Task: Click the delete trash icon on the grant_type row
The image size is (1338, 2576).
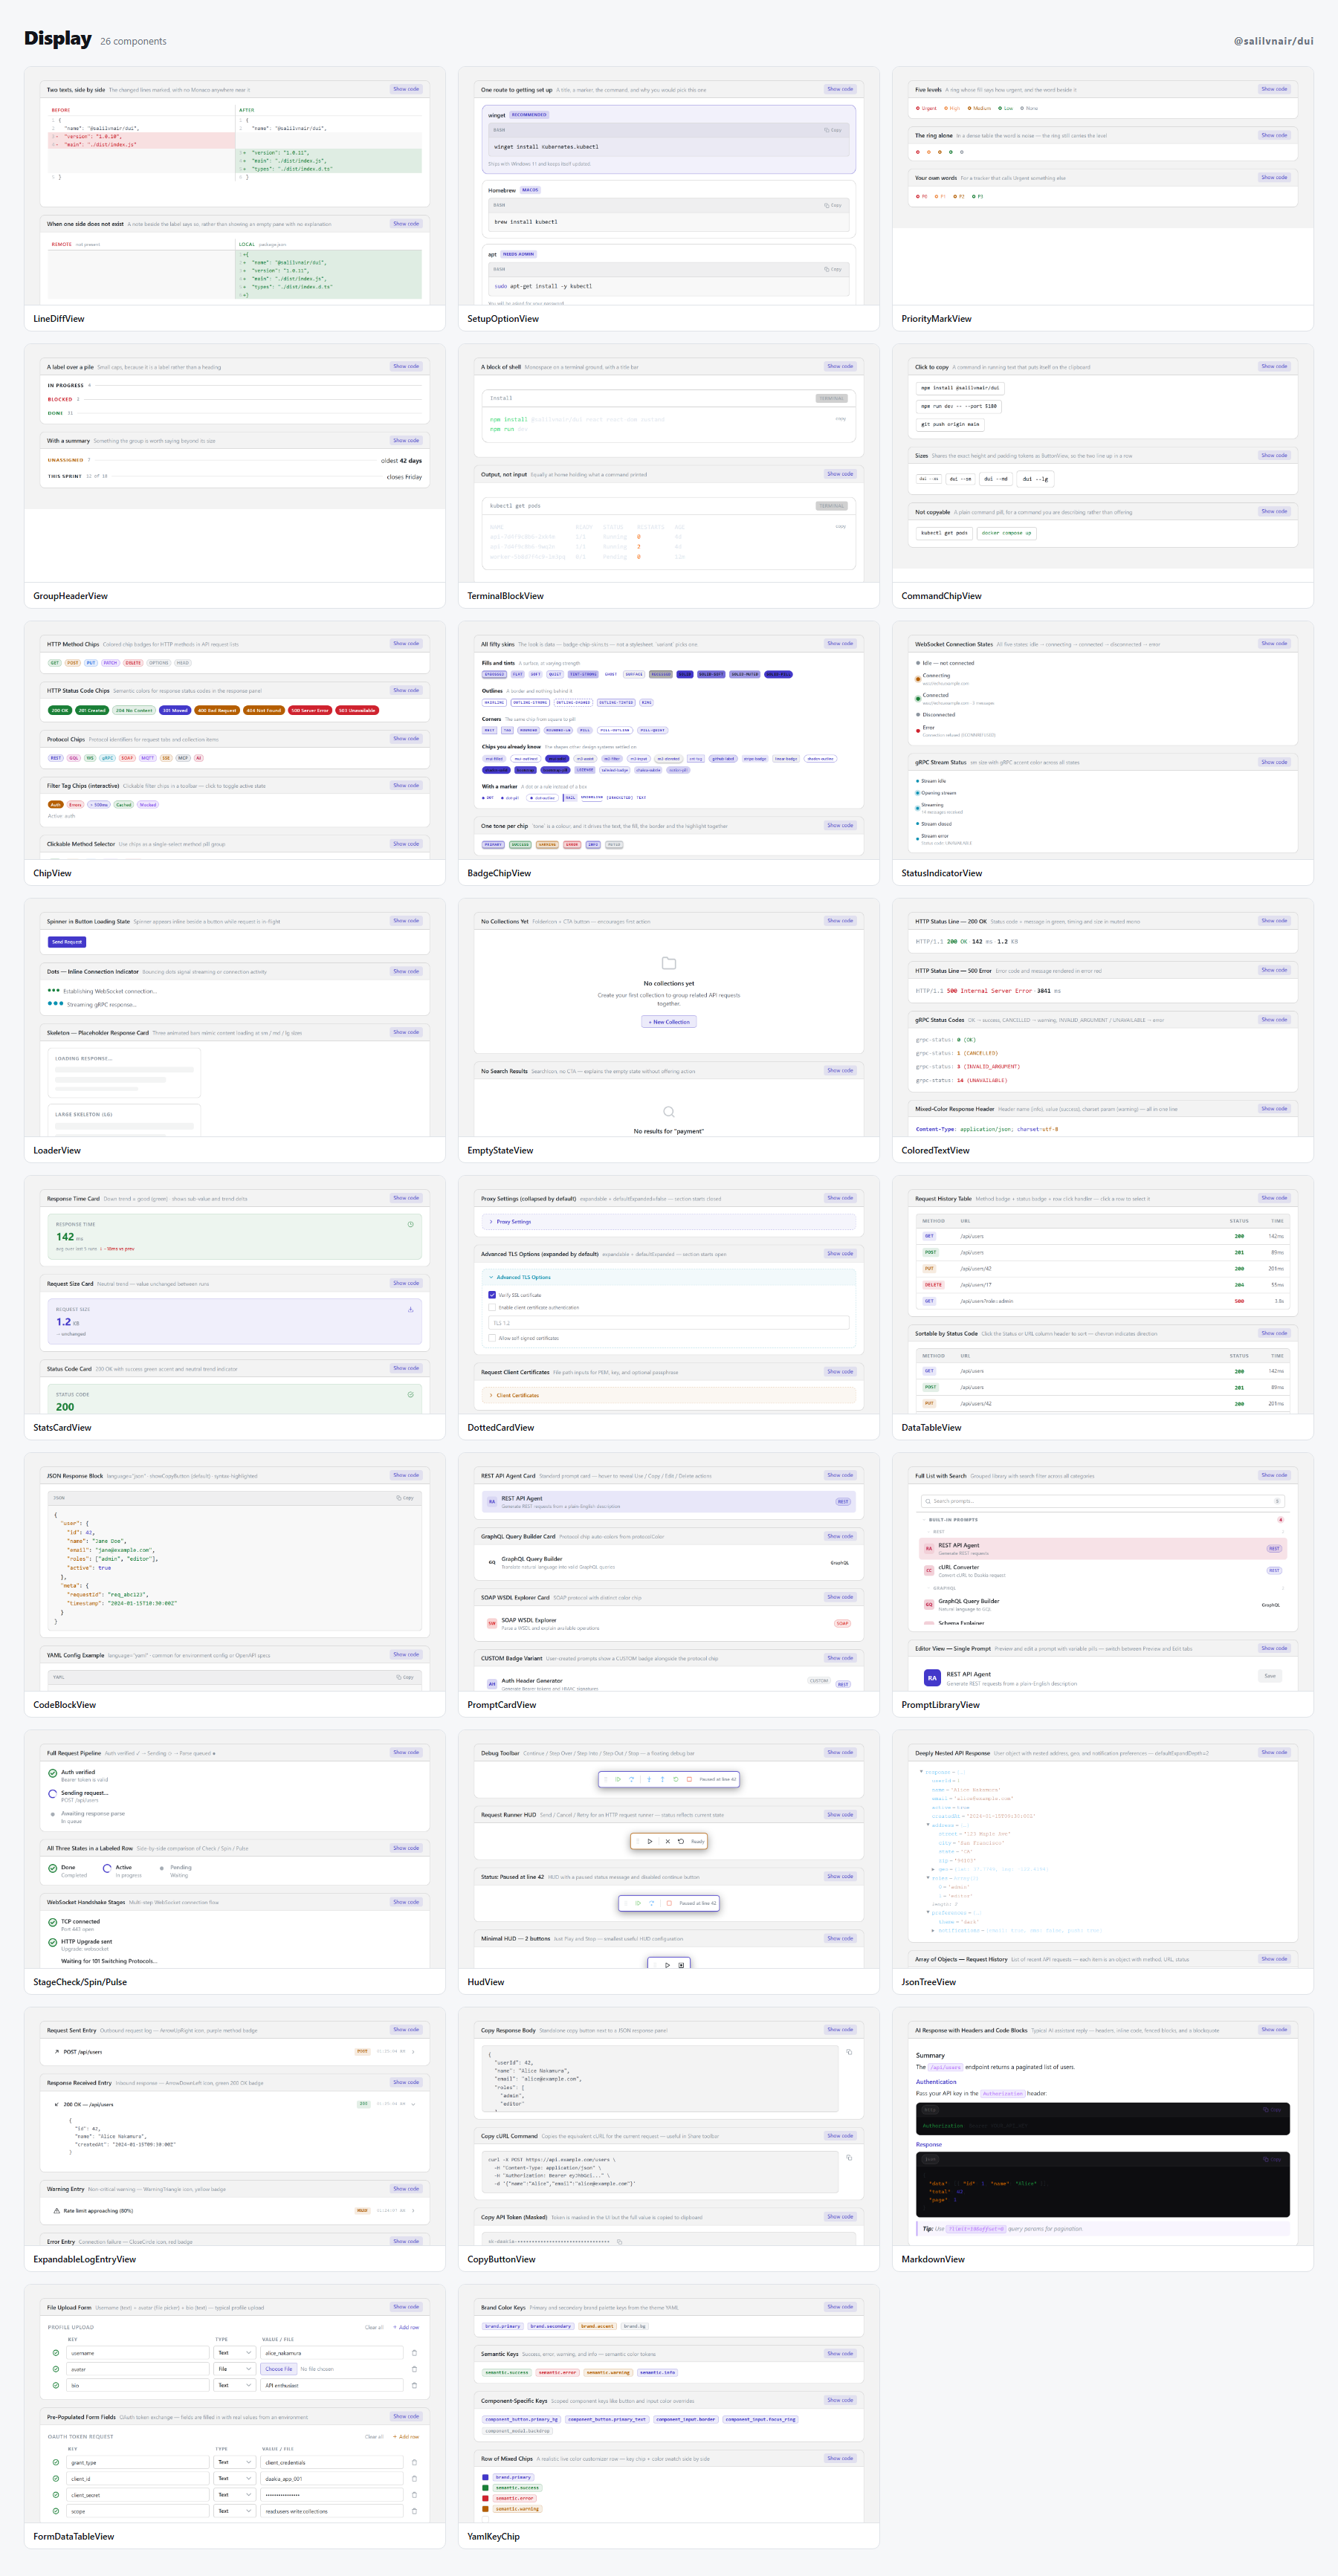Action: (414, 2462)
